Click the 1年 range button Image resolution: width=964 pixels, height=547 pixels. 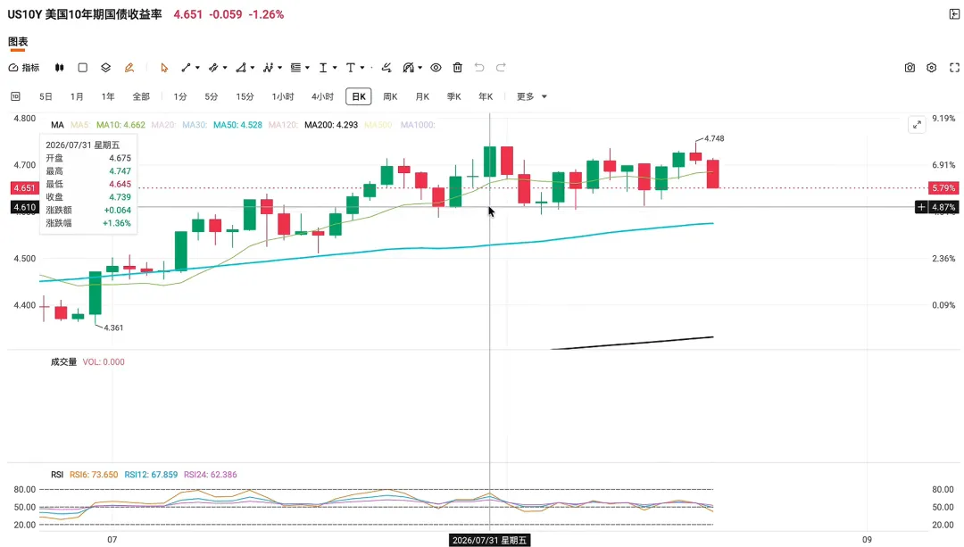coord(108,96)
